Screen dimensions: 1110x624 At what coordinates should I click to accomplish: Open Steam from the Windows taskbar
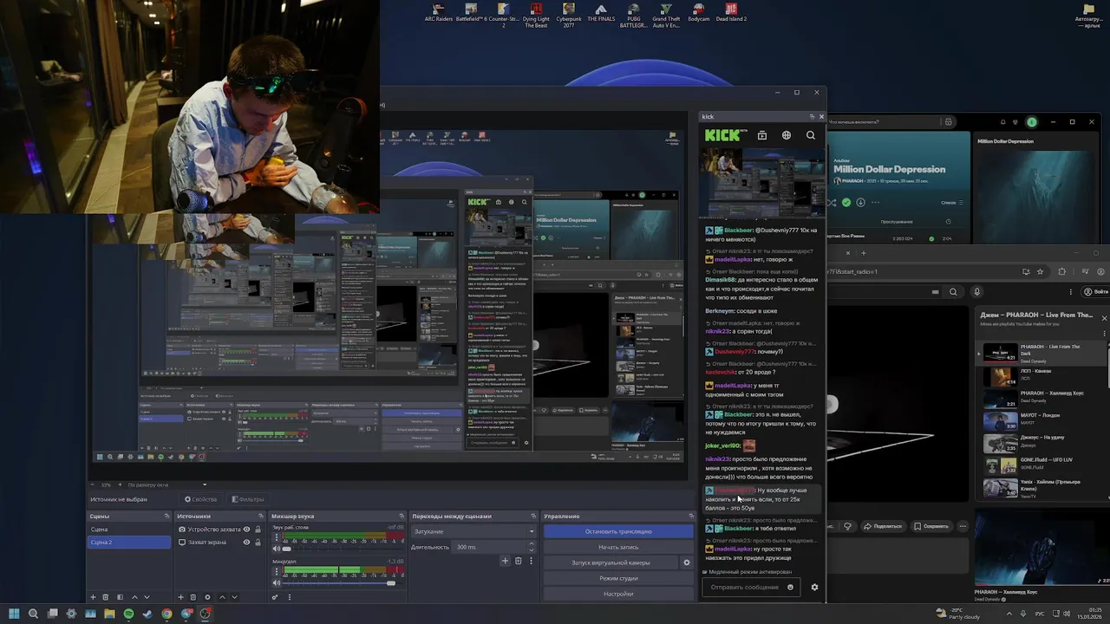coord(147,614)
